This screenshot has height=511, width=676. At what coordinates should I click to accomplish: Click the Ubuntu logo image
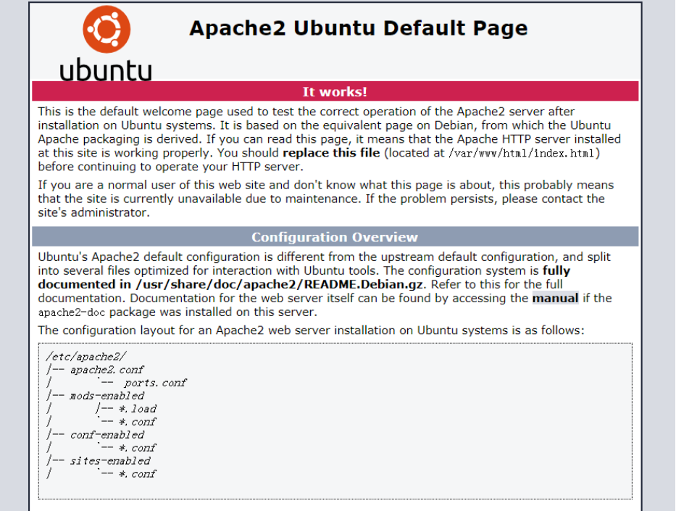[106, 43]
